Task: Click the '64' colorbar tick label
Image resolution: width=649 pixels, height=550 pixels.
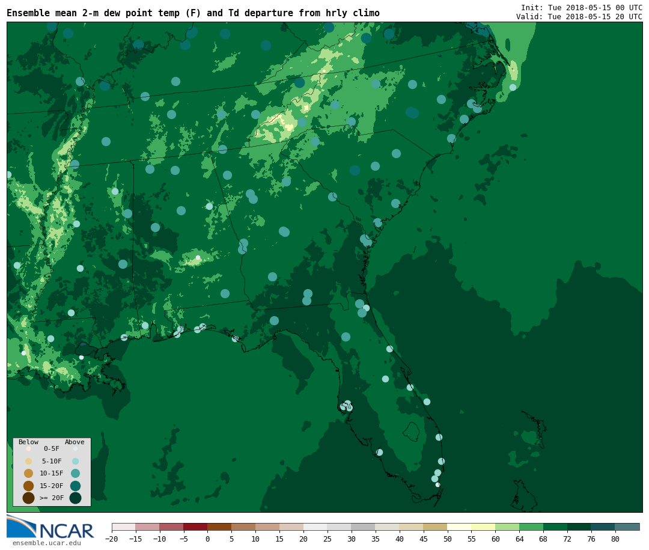Action: 519,539
